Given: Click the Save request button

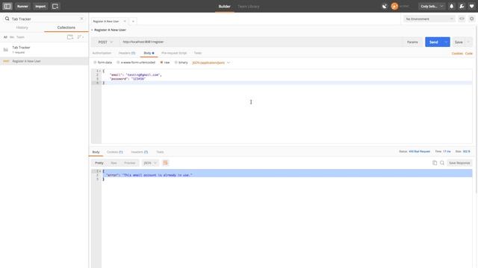Looking at the screenshot, I should click(x=459, y=42).
